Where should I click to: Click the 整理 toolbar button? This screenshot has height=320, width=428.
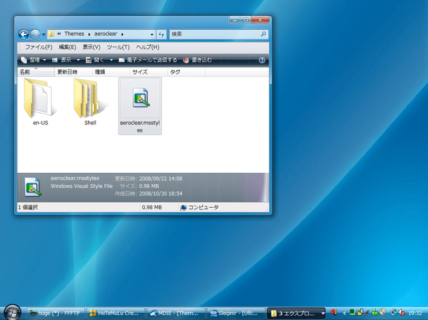pyautogui.click(x=31, y=60)
